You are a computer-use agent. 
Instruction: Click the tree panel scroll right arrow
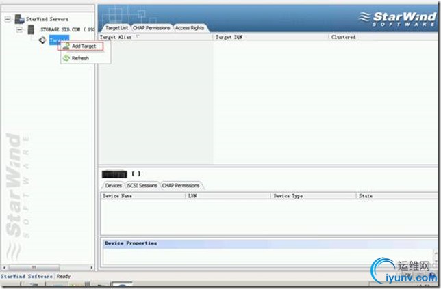coord(91,267)
